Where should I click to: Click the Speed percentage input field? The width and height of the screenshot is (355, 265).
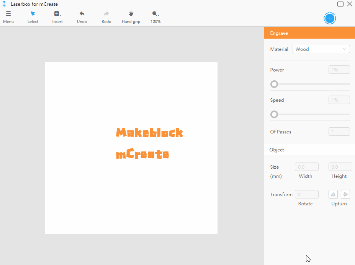[x=339, y=100]
